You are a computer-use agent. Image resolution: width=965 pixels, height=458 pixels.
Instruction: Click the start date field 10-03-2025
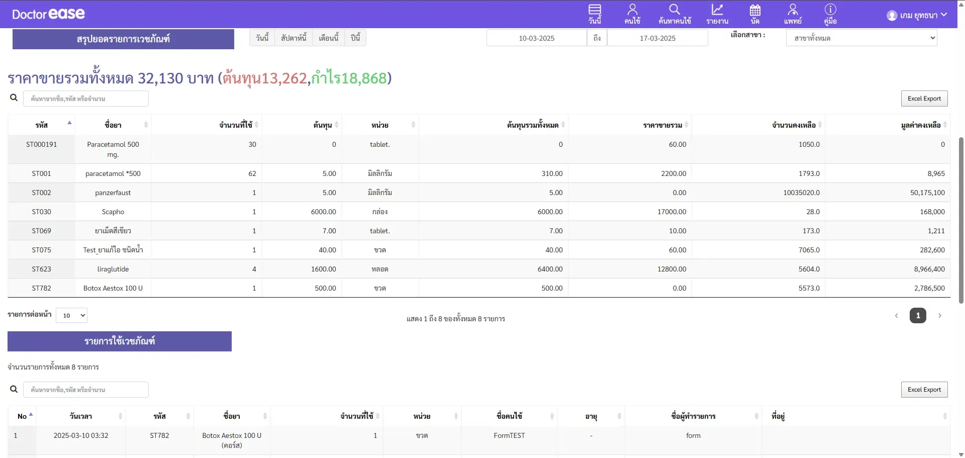pos(536,38)
